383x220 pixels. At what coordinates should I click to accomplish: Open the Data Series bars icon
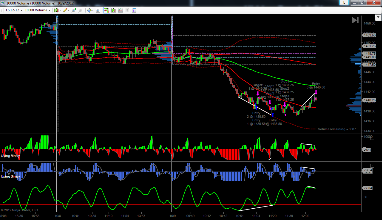[x=114, y=10]
